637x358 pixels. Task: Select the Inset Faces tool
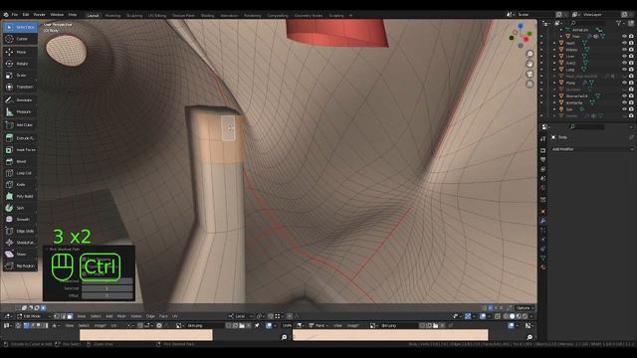pos(20,150)
